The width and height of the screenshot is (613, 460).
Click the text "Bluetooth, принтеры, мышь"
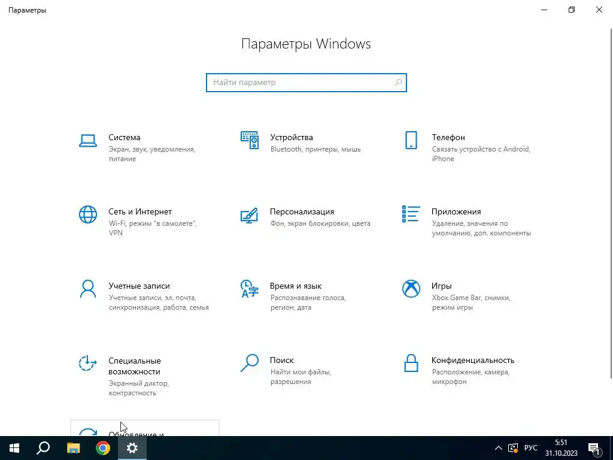point(315,149)
